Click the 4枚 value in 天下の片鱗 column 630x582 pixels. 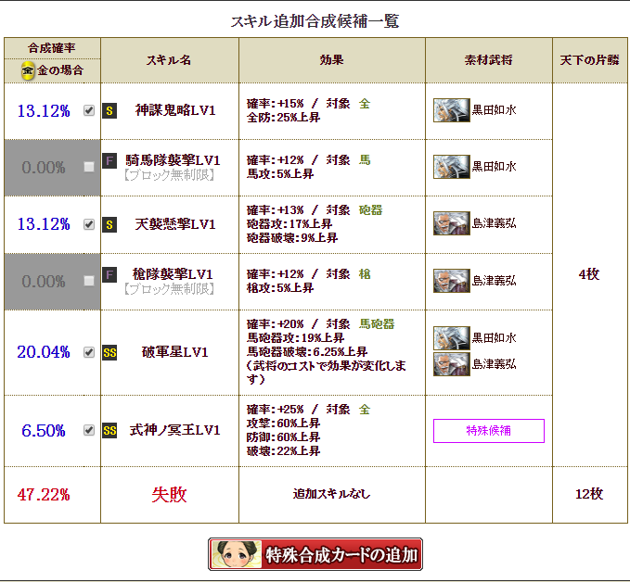[x=589, y=274]
